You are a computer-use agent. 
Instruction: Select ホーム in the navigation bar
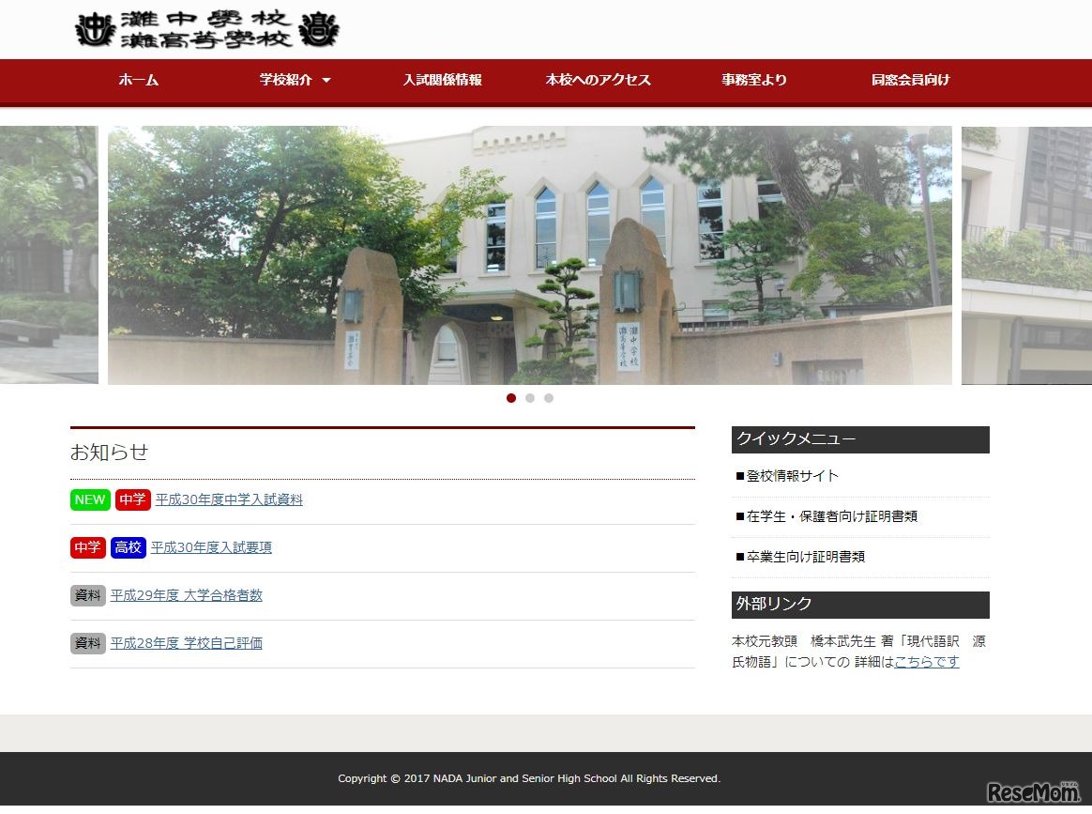pyautogui.click(x=138, y=81)
